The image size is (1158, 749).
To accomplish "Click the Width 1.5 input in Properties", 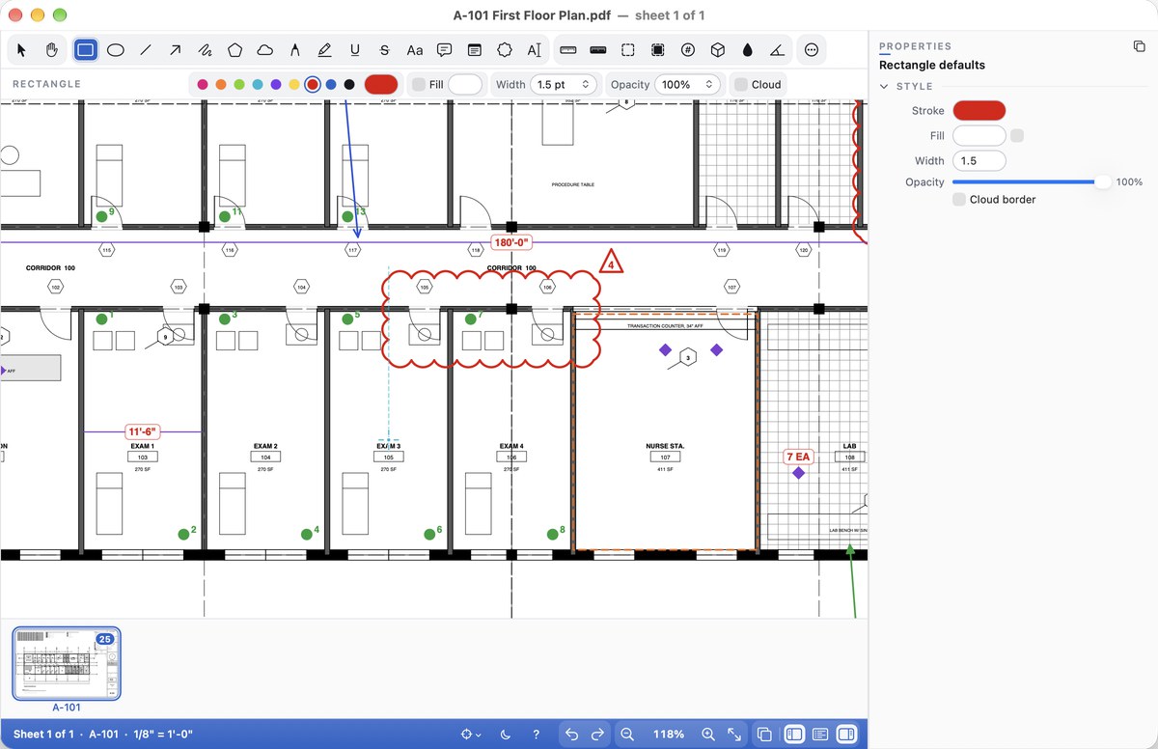I will [979, 161].
